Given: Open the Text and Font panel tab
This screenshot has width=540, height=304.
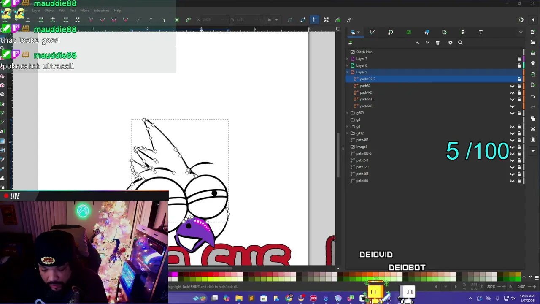Looking at the screenshot, I should tap(481, 32).
